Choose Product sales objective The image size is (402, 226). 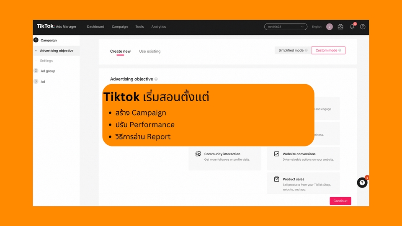click(303, 183)
